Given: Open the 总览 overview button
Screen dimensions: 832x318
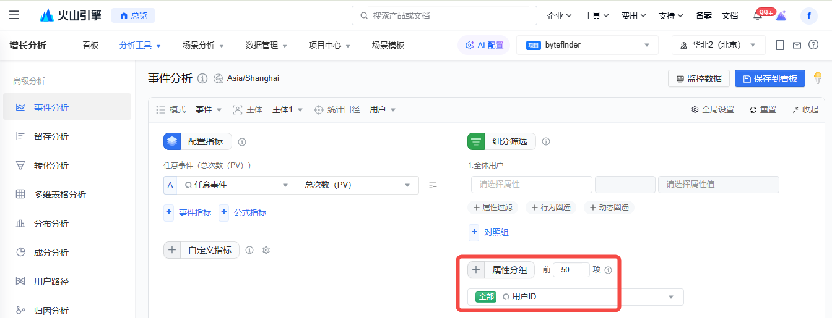Looking at the screenshot, I should (x=133, y=15).
